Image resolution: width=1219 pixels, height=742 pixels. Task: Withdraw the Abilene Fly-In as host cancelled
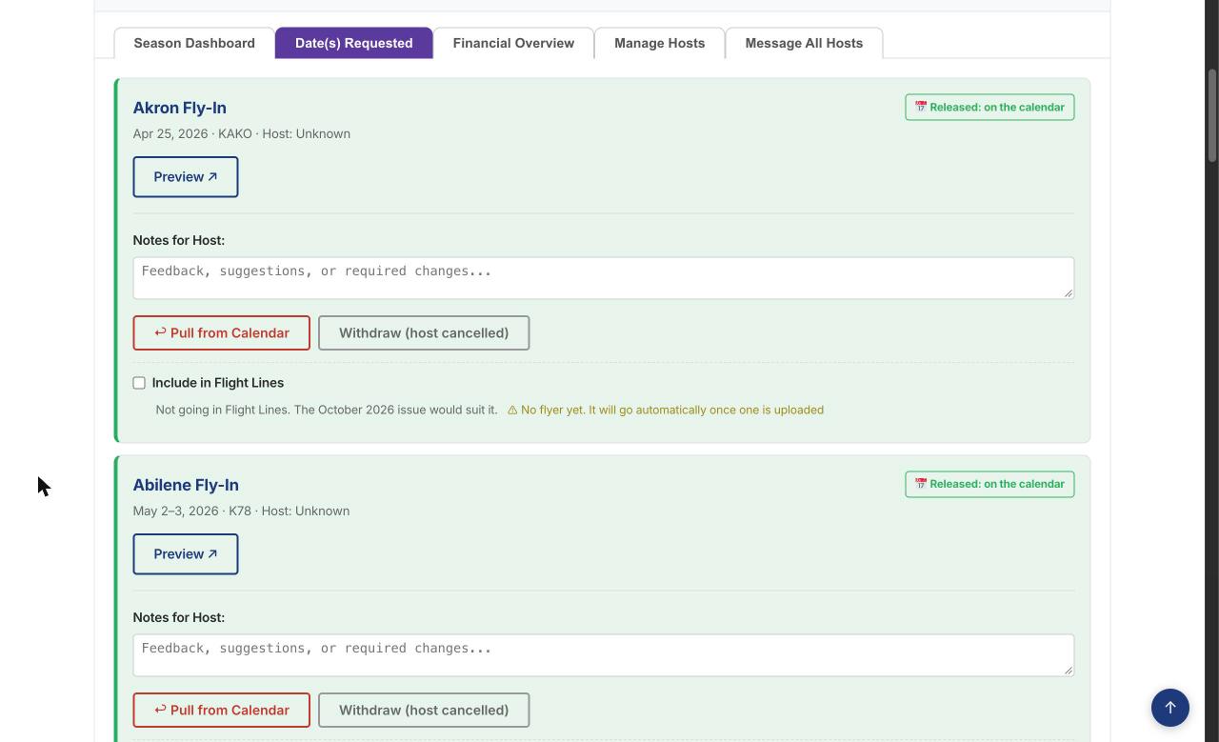[424, 711]
